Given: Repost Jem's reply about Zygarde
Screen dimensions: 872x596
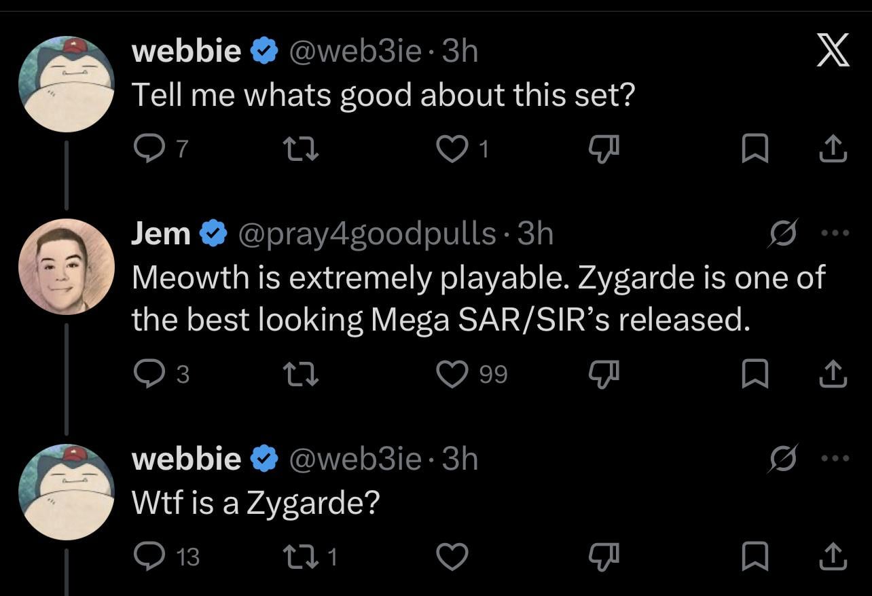Looking at the screenshot, I should (x=298, y=374).
